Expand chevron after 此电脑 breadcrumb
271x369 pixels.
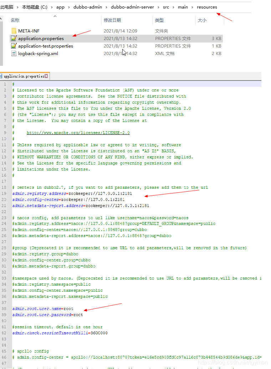click(x=17, y=7)
